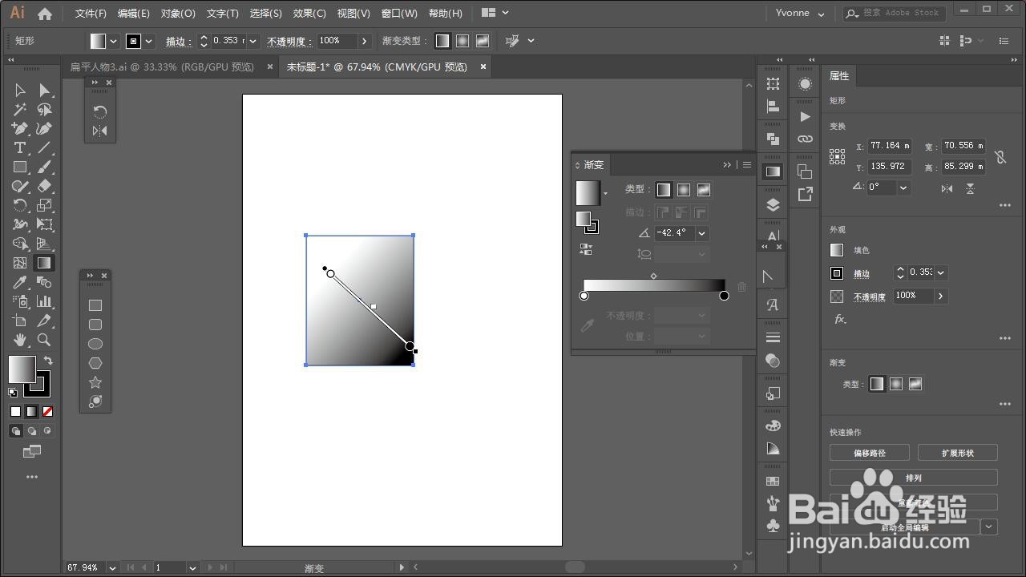Pick Star in floating shape panel
Screen dimensions: 1026x577
coord(95,382)
